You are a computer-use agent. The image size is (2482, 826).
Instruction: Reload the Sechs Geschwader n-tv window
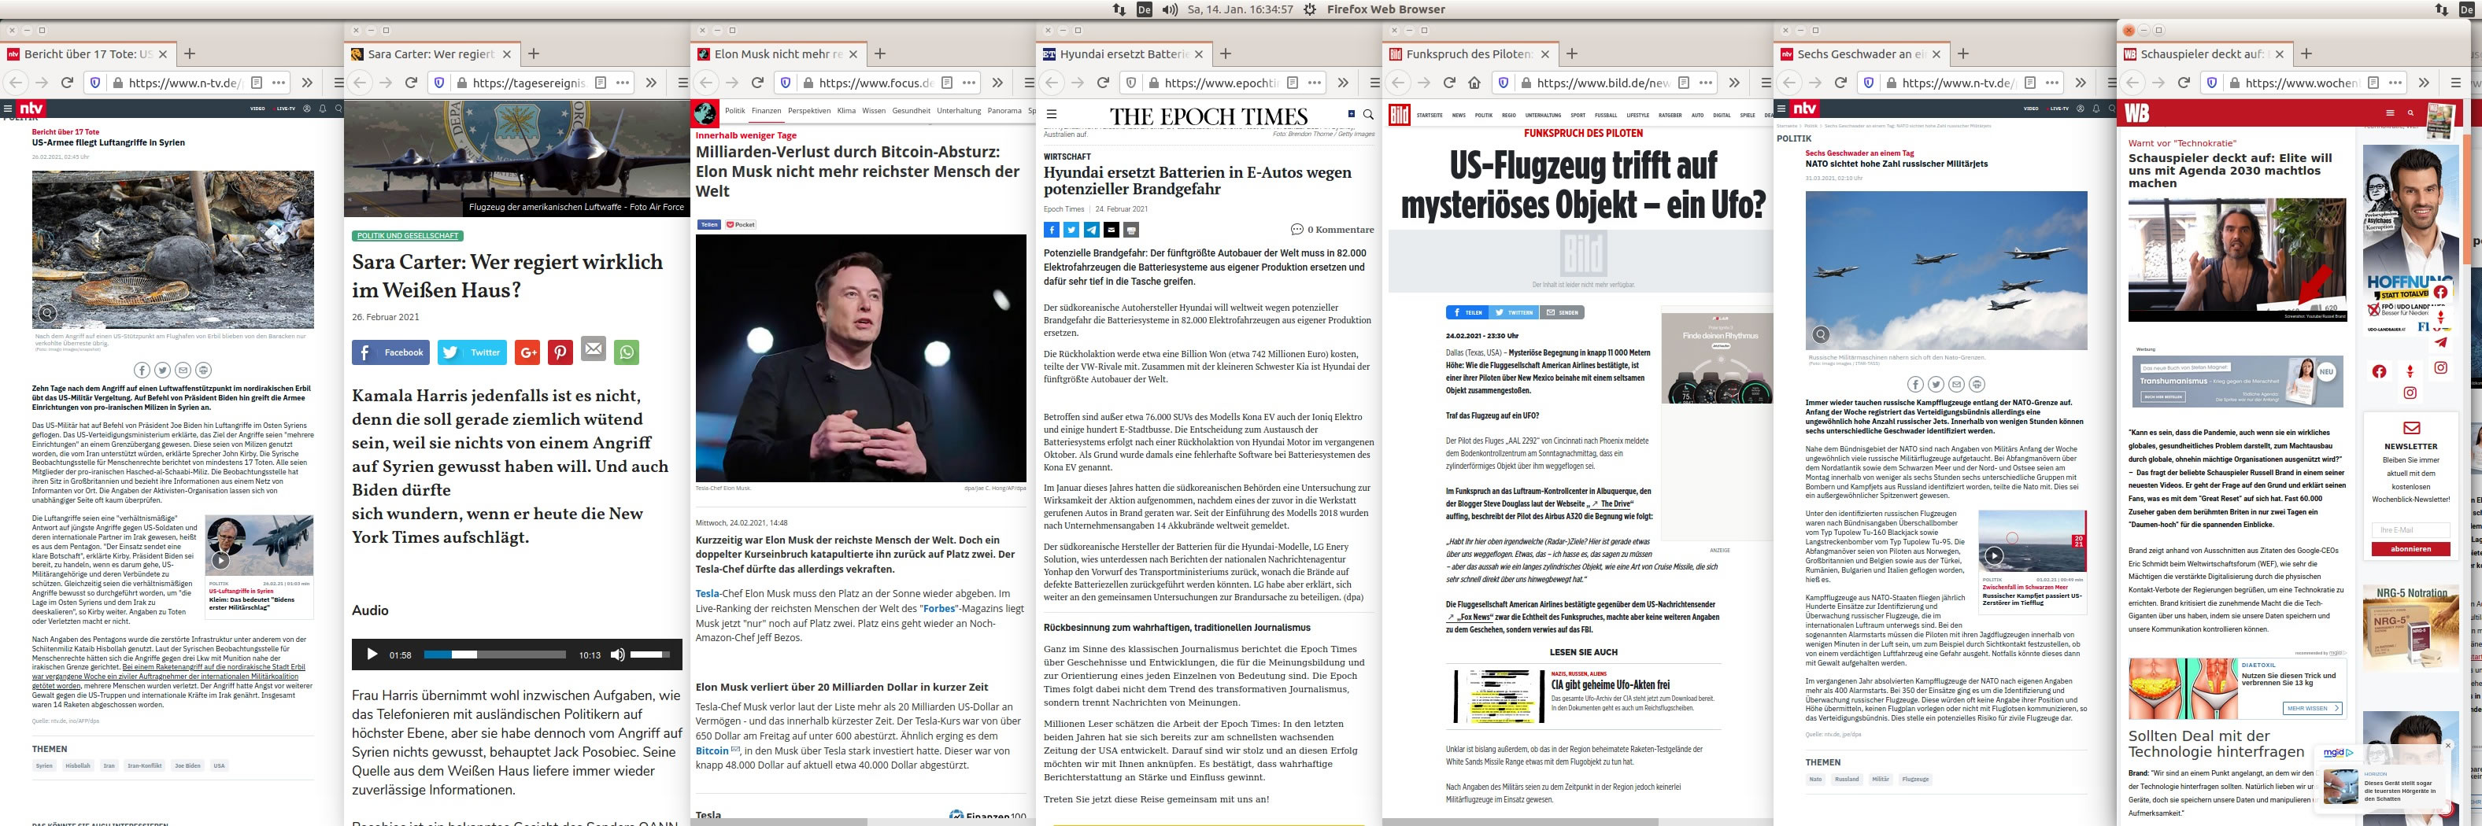1840,83
